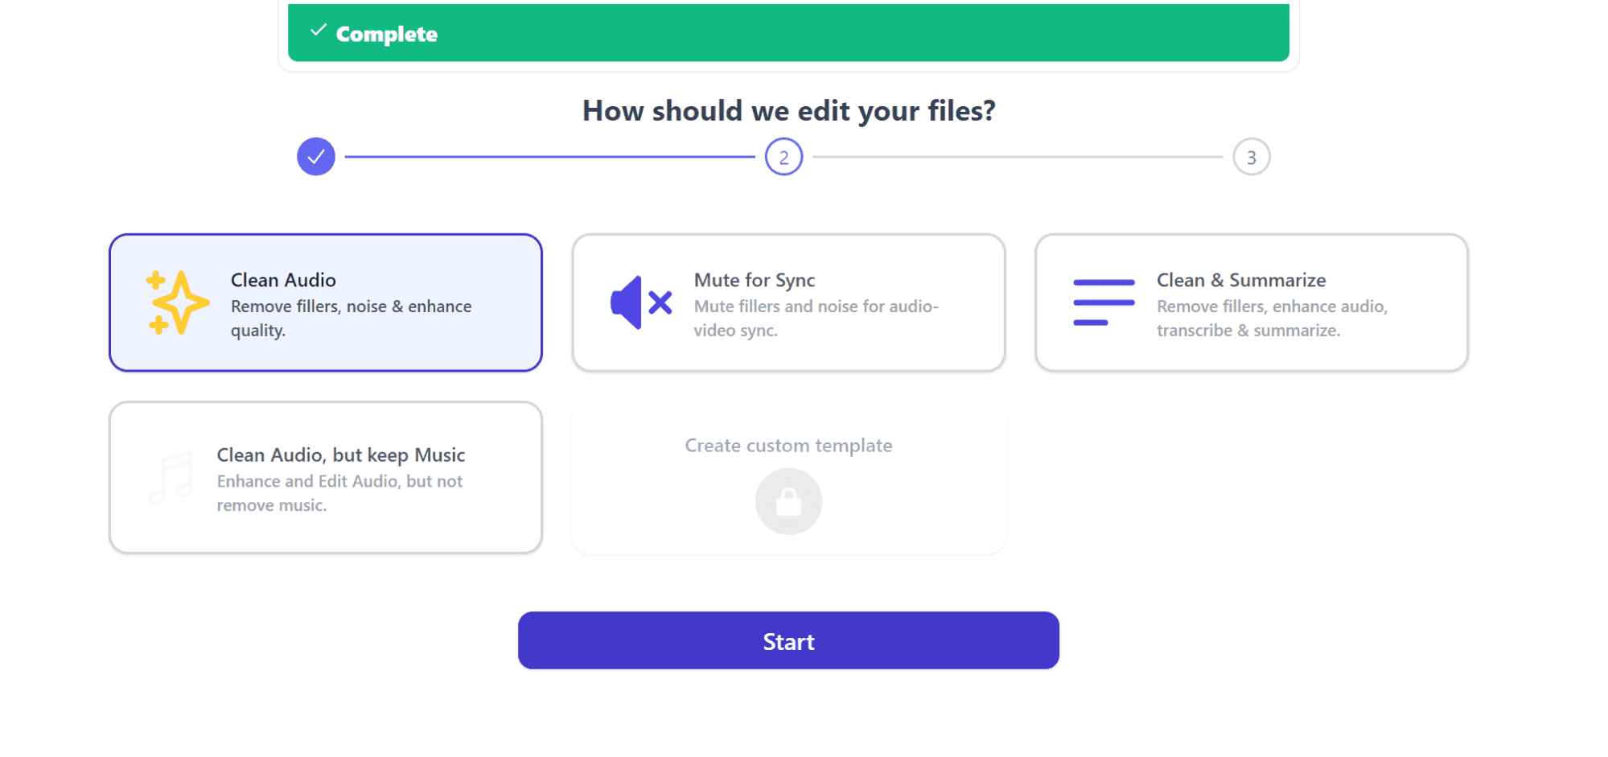1608x757 pixels.
Task: Click the completed step one checkmark circle
Action: 316,157
